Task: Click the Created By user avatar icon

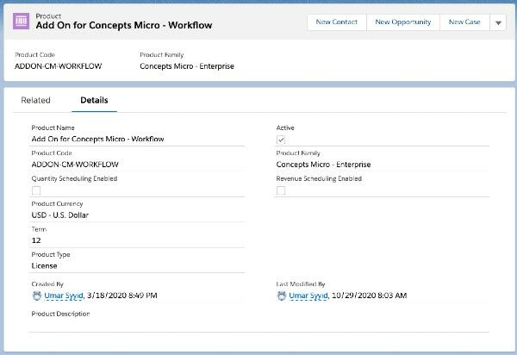Action: 36,296
